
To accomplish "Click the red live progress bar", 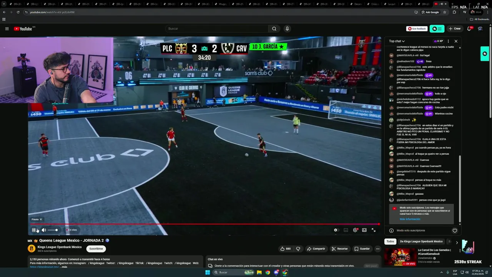I will [x=205, y=224].
